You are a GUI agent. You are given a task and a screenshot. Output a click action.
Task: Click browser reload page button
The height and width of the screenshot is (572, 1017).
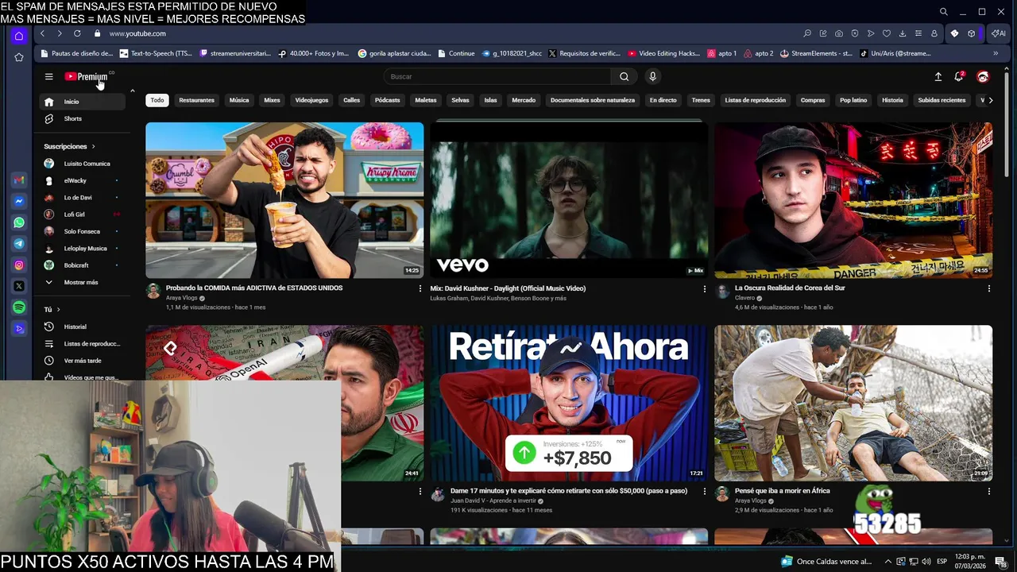click(77, 33)
